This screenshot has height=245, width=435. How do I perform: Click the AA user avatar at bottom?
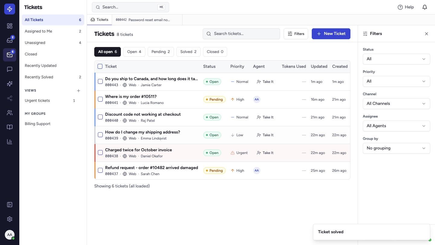coord(10,235)
